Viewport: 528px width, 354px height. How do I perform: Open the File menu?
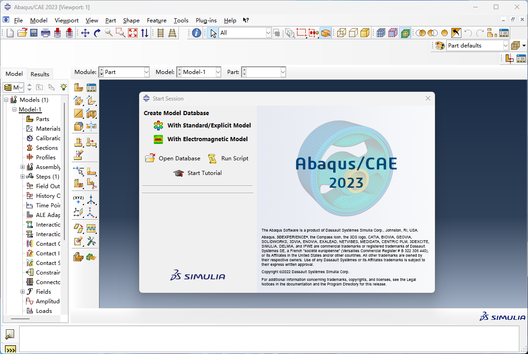[x=19, y=20]
